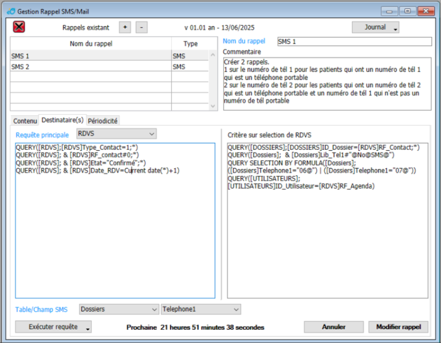Open the Telephone1 field dropdown
Image resolution: width=441 pixels, height=343 pixels.
[200, 309]
